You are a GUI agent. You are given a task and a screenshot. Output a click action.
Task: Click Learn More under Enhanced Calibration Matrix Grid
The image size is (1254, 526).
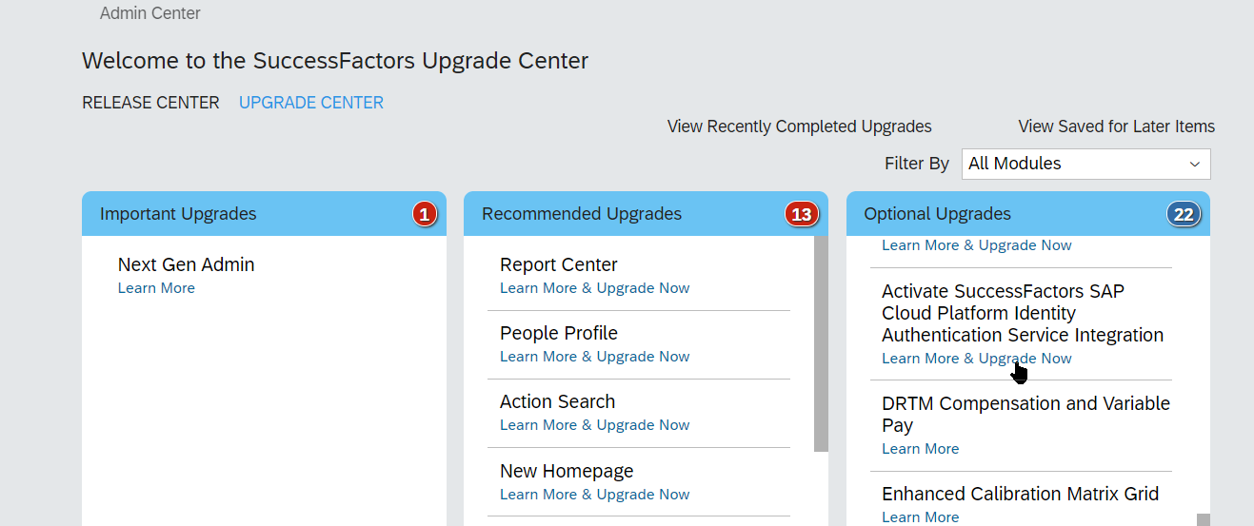tap(920, 517)
